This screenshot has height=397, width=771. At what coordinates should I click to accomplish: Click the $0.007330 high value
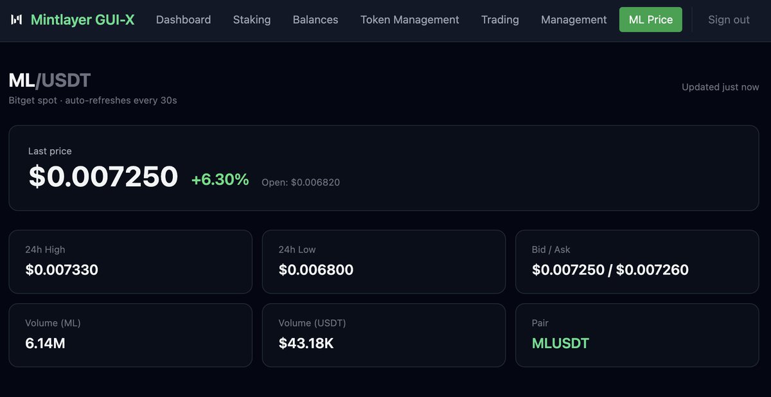(x=62, y=270)
